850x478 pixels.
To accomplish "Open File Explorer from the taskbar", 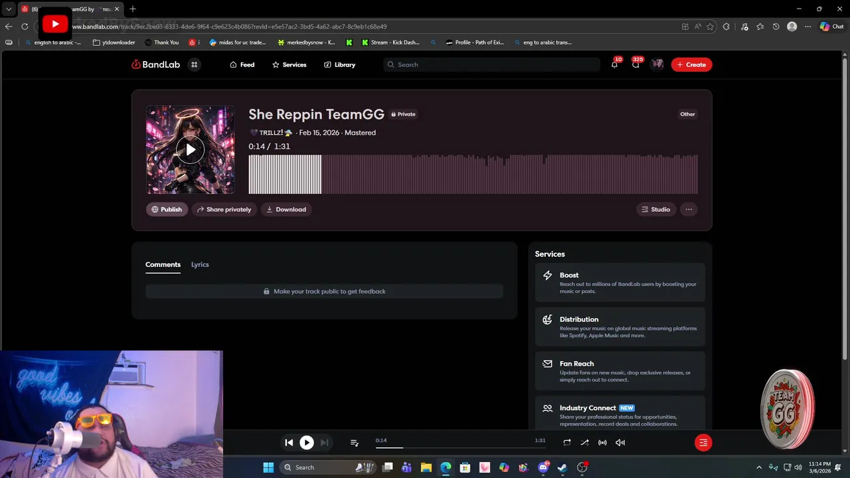I will point(426,467).
